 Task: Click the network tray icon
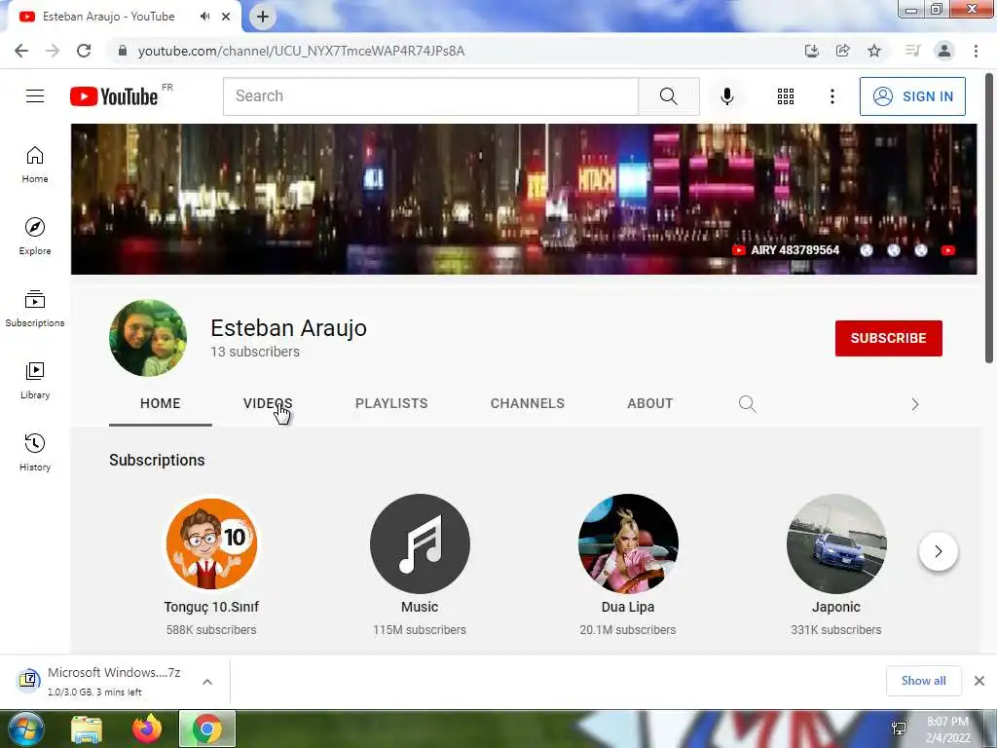pos(899,729)
